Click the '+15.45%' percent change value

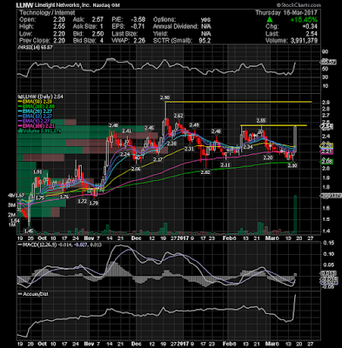pos(304,20)
